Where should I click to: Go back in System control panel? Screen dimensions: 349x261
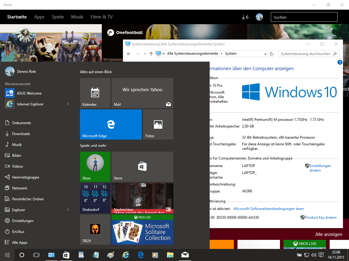129,54
